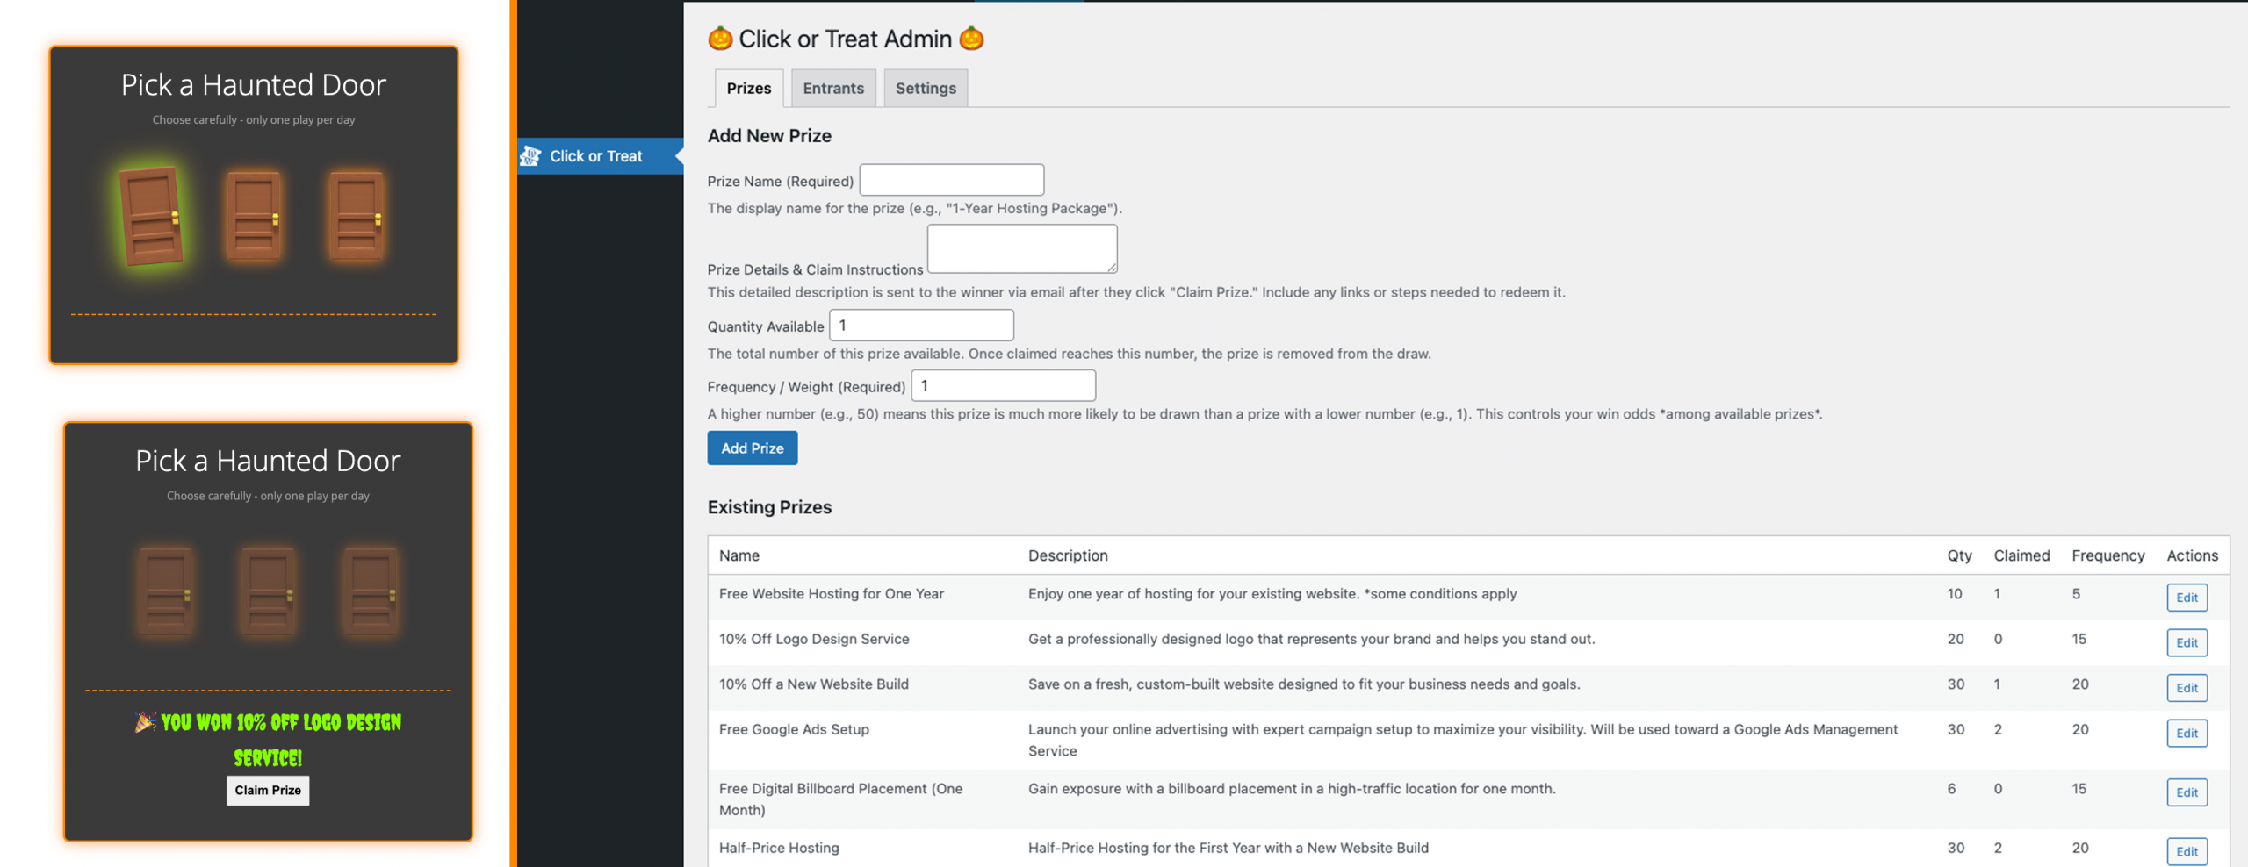This screenshot has height=867, width=2248.
Task: Switch to the Entrants tab
Action: point(832,89)
